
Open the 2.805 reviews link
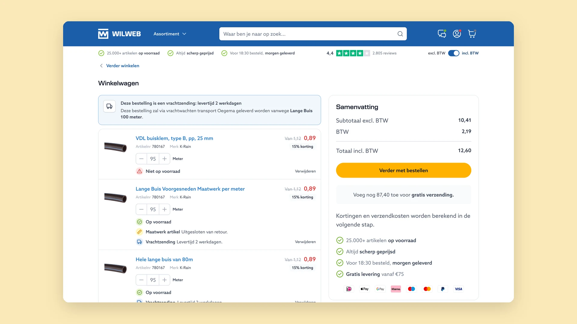coord(384,53)
